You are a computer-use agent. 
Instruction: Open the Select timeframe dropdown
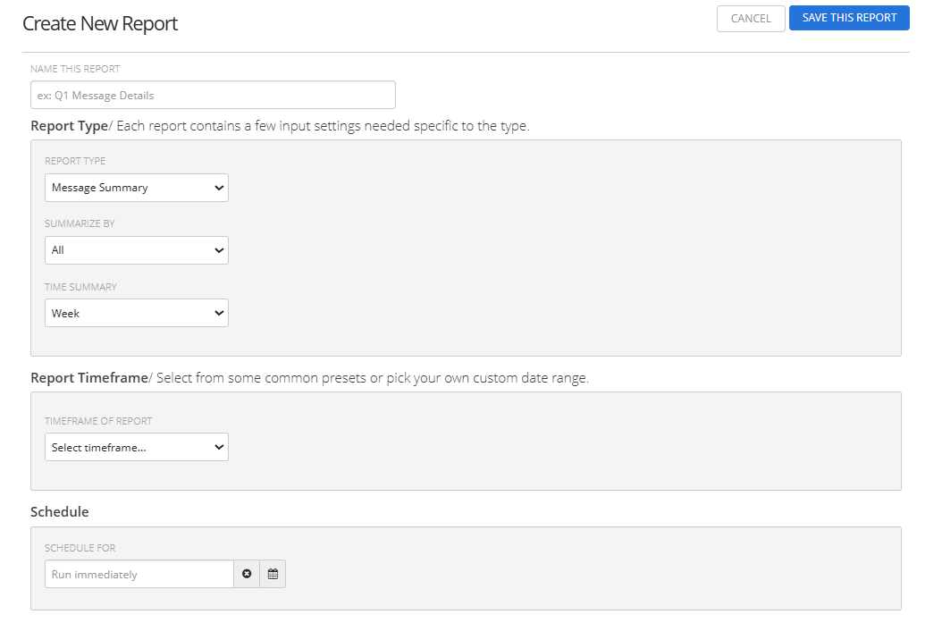click(137, 447)
